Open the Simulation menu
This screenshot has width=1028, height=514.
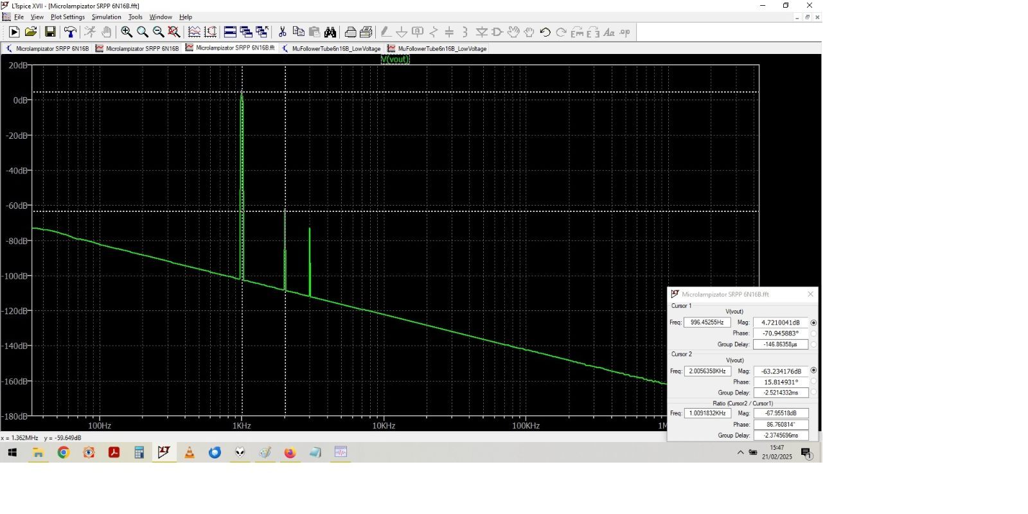coord(106,17)
